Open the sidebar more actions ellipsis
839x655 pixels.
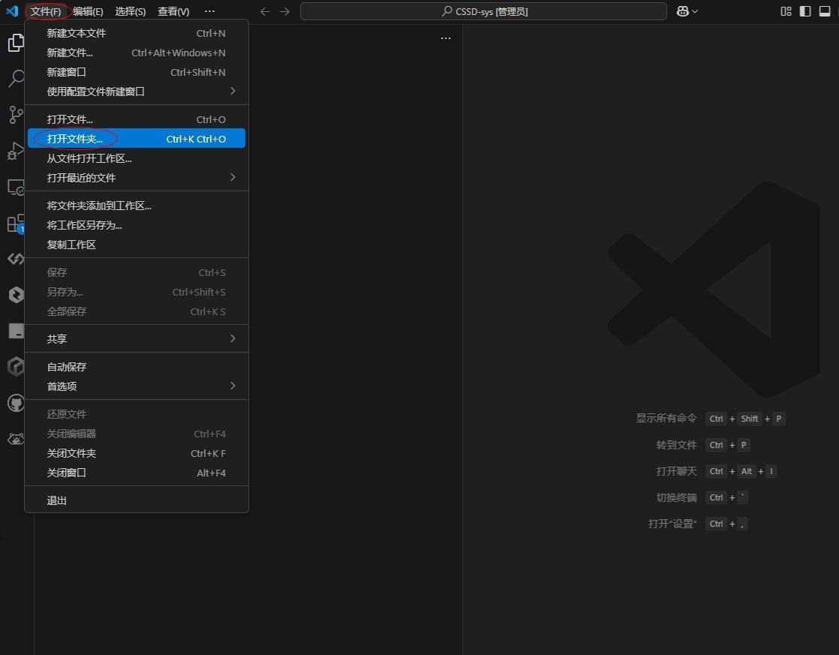pyautogui.click(x=445, y=38)
